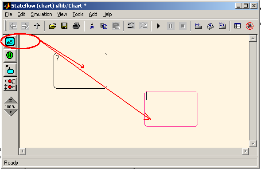The height and width of the screenshot is (169, 261).
Task: Cut selection with the scissors icon
Action: click(x=92, y=26)
